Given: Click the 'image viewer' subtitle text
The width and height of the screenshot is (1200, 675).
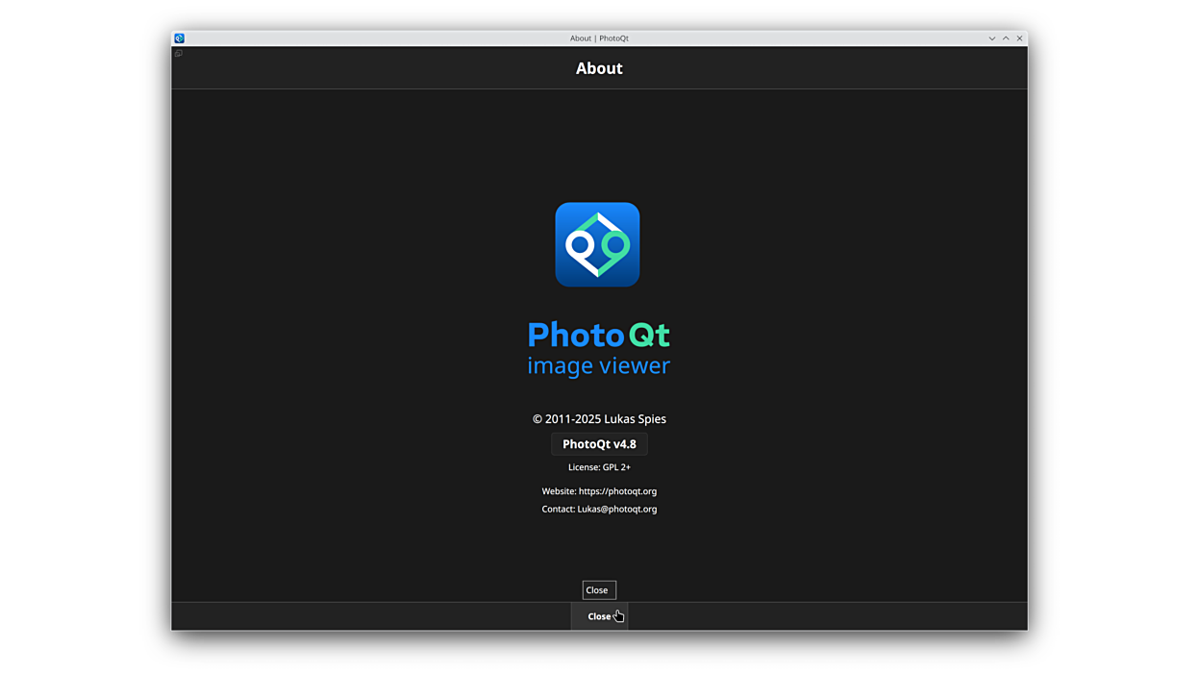Looking at the screenshot, I should [598, 366].
